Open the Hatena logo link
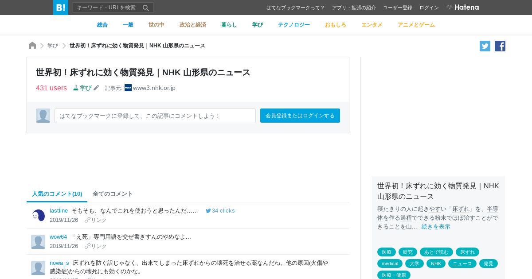532x279 pixels. pyautogui.click(x=462, y=8)
